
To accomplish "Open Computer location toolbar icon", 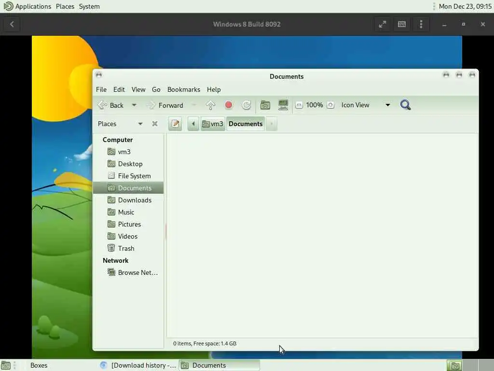I will (283, 105).
